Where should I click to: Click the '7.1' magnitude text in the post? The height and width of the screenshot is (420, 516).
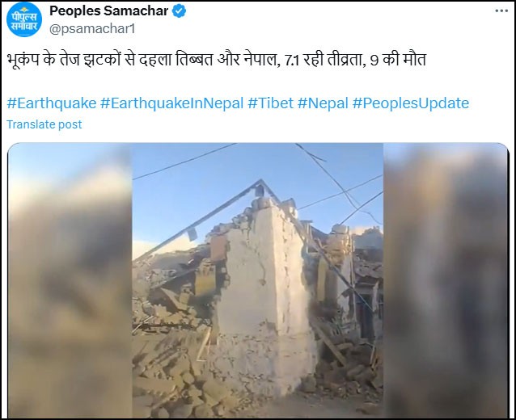pyautogui.click(x=292, y=61)
